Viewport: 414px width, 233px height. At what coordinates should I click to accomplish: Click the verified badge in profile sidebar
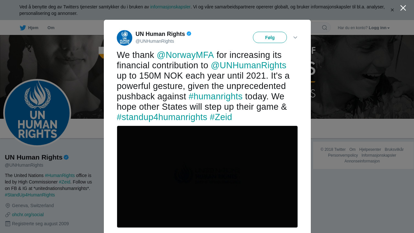click(x=66, y=157)
